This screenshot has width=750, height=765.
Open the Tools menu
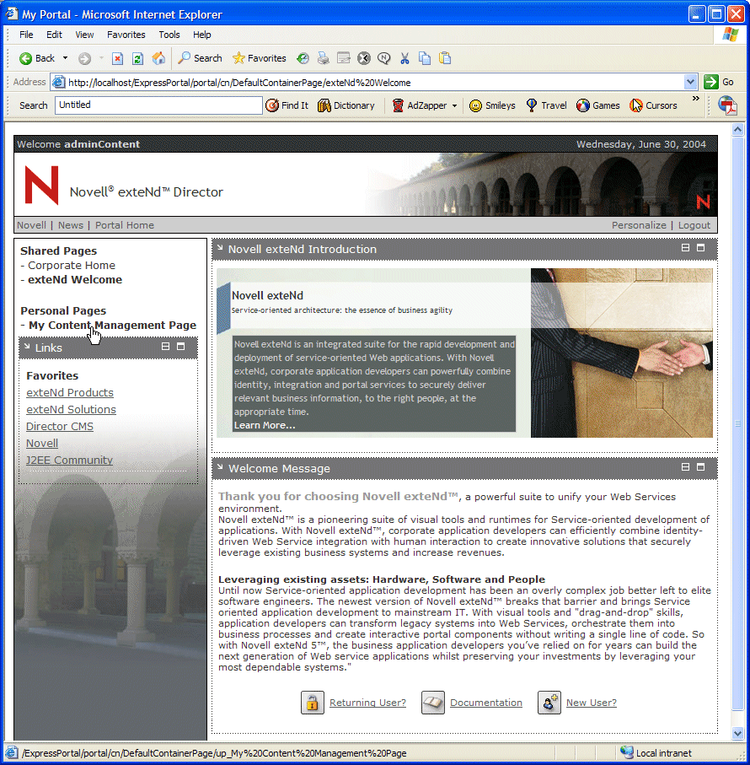click(169, 35)
